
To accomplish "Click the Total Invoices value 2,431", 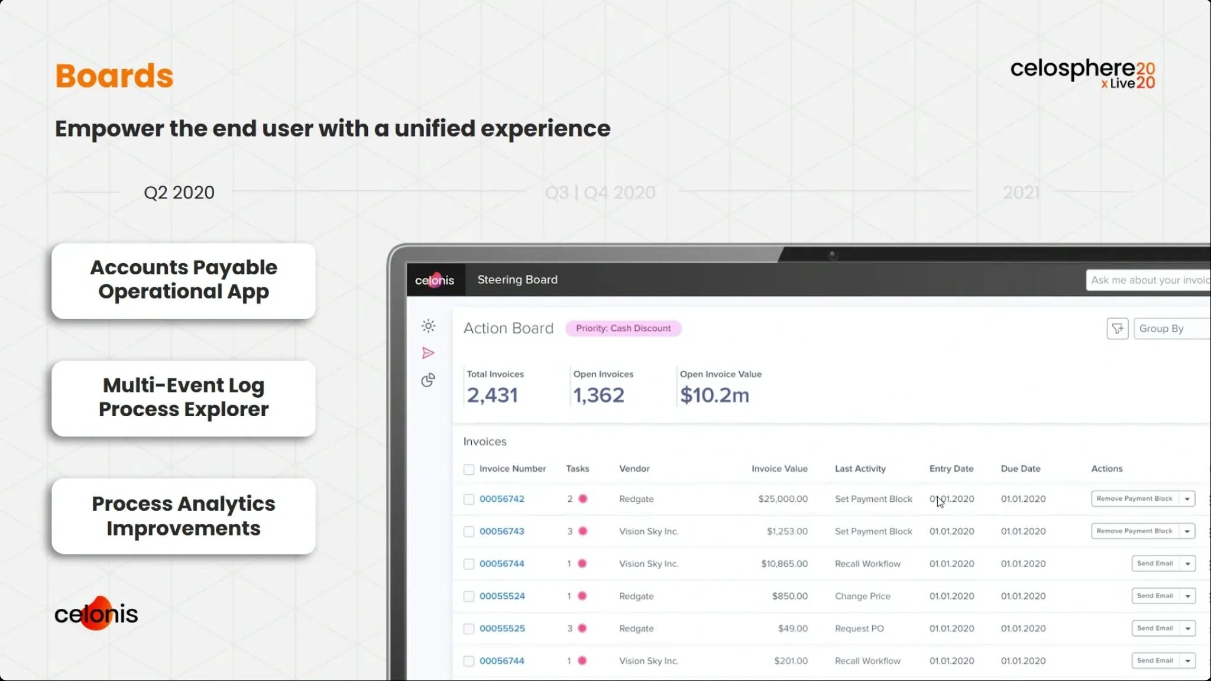I will pos(493,395).
